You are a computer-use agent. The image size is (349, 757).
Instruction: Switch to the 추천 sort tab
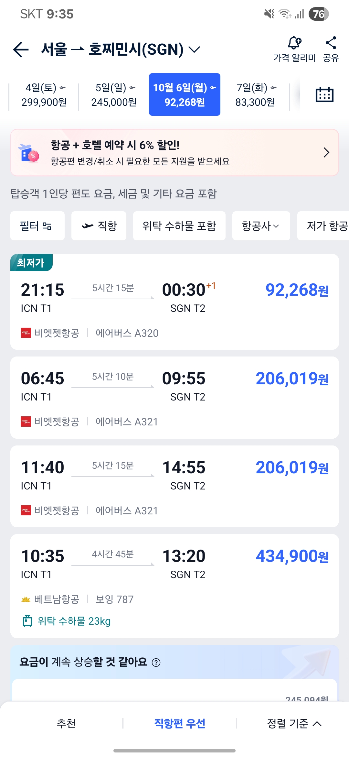pos(66,723)
